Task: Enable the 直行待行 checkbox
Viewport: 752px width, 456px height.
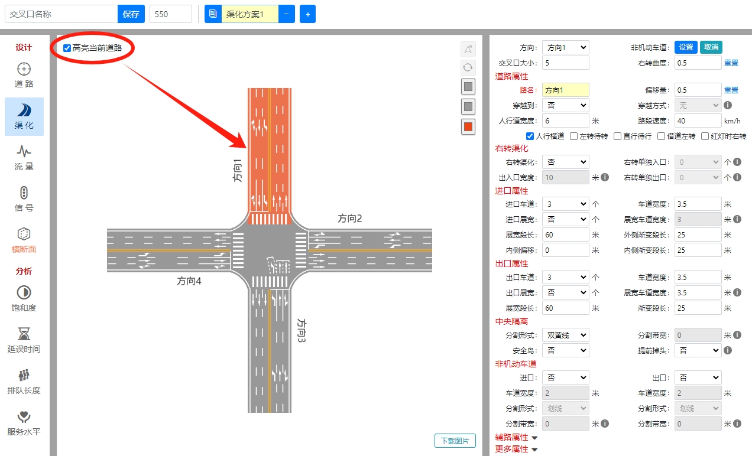Action: coord(617,136)
